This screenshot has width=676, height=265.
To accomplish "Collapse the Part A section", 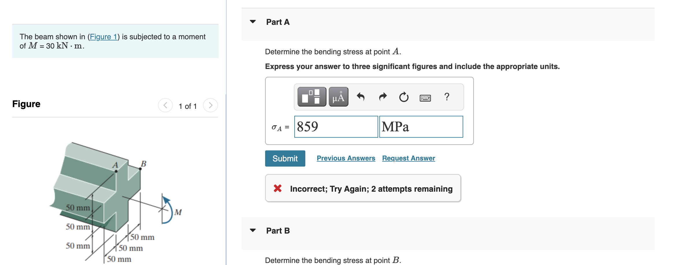I will click(x=253, y=22).
